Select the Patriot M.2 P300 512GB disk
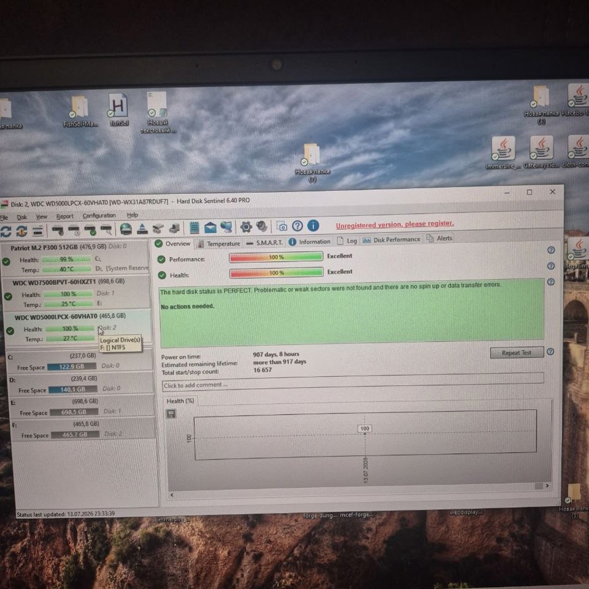Screen dimensions: 589x589 tap(75, 258)
